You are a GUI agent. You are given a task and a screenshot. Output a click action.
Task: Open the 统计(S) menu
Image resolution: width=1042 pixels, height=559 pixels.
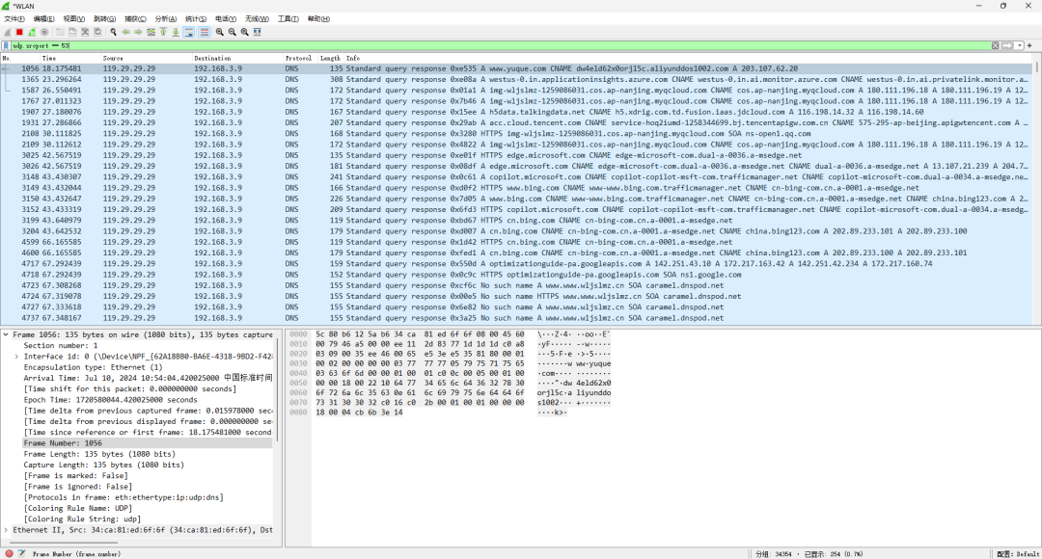click(x=196, y=18)
